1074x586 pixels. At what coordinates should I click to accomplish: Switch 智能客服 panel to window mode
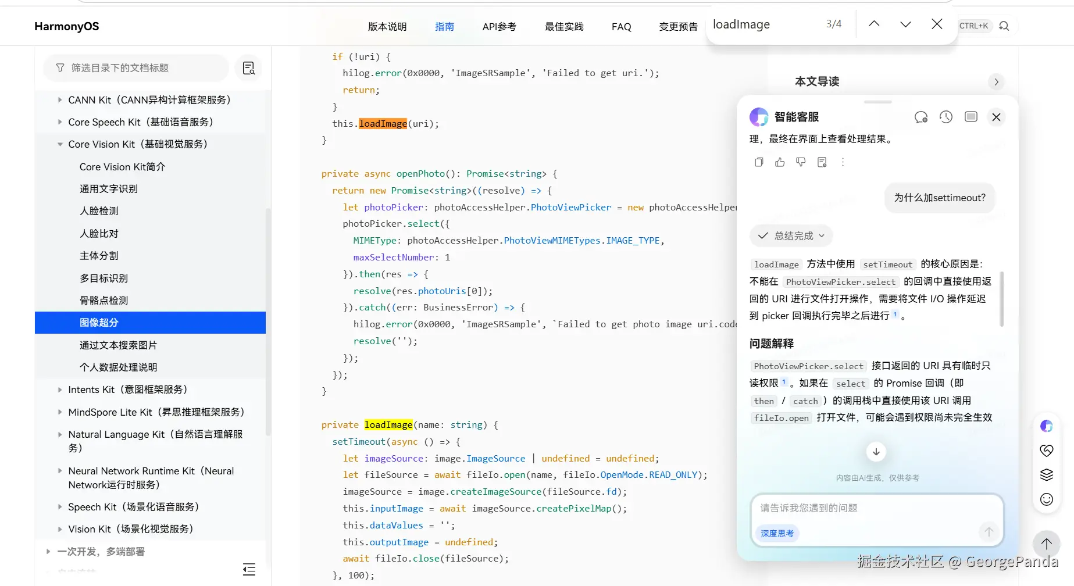[971, 117]
